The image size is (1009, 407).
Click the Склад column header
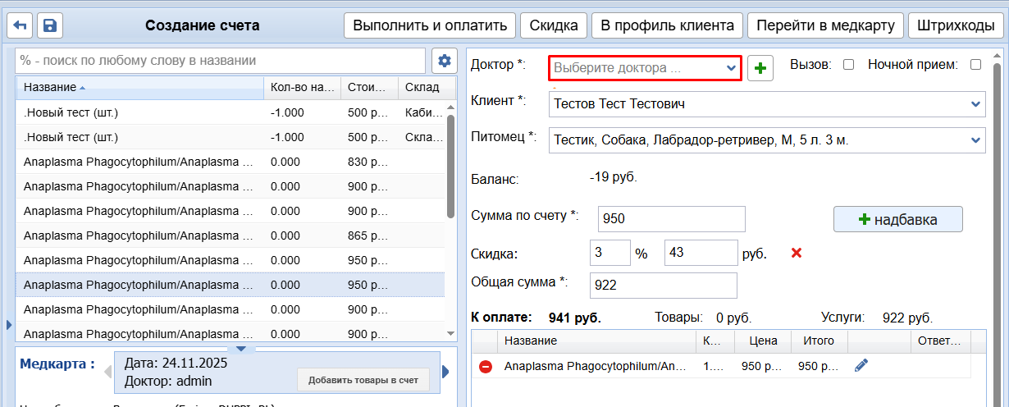point(422,88)
